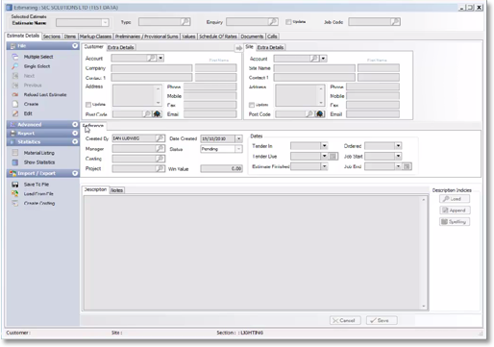Click the Reload Last Estimate icon
This screenshot has height=347, width=494.
15,94
